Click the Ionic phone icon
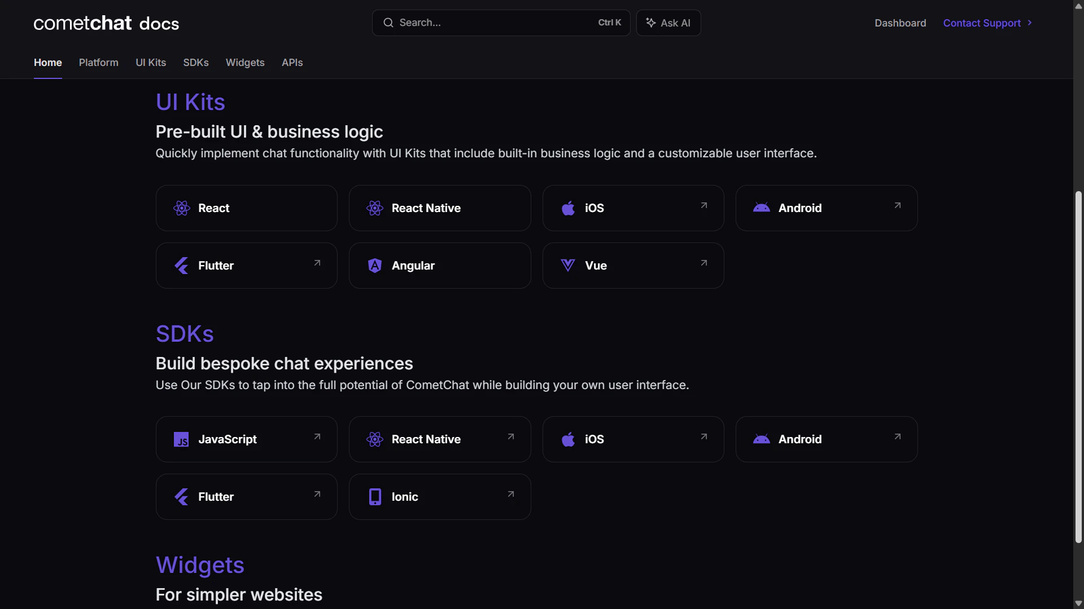This screenshot has height=609, width=1084. click(375, 497)
